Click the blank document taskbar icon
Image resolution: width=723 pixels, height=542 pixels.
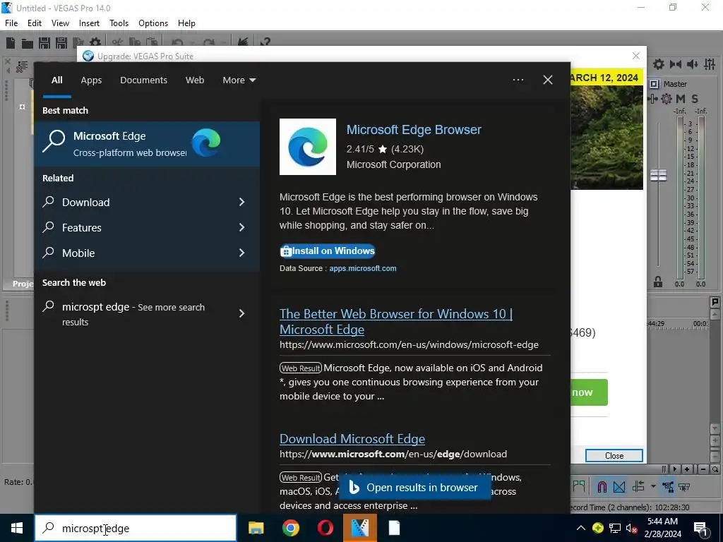(394, 528)
